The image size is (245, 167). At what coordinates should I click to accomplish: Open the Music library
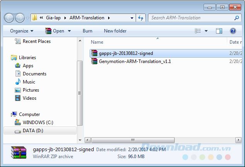(29, 82)
